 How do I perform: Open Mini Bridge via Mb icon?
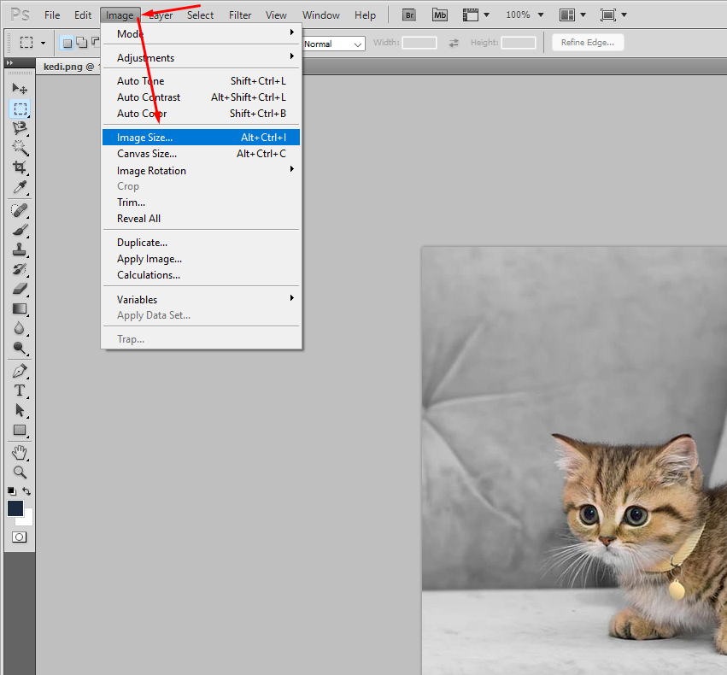click(x=439, y=15)
